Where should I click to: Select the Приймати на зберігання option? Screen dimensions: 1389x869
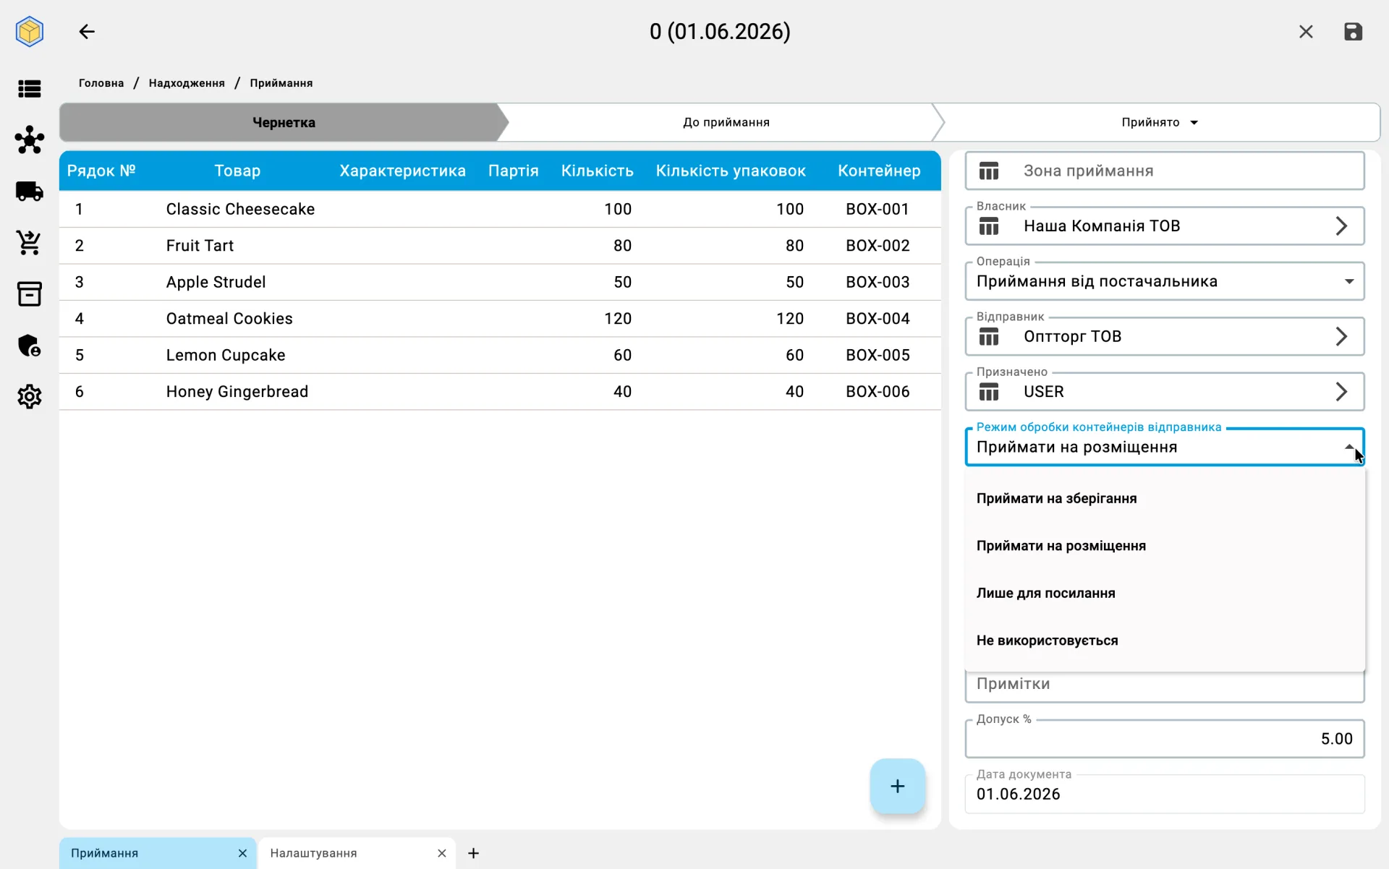[x=1165, y=499]
